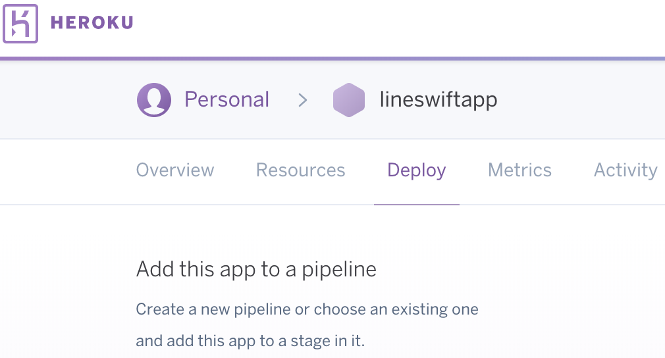View the Activity tab
Image resolution: width=665 pixels, height=358 pixels.
[x=625, y=170]
